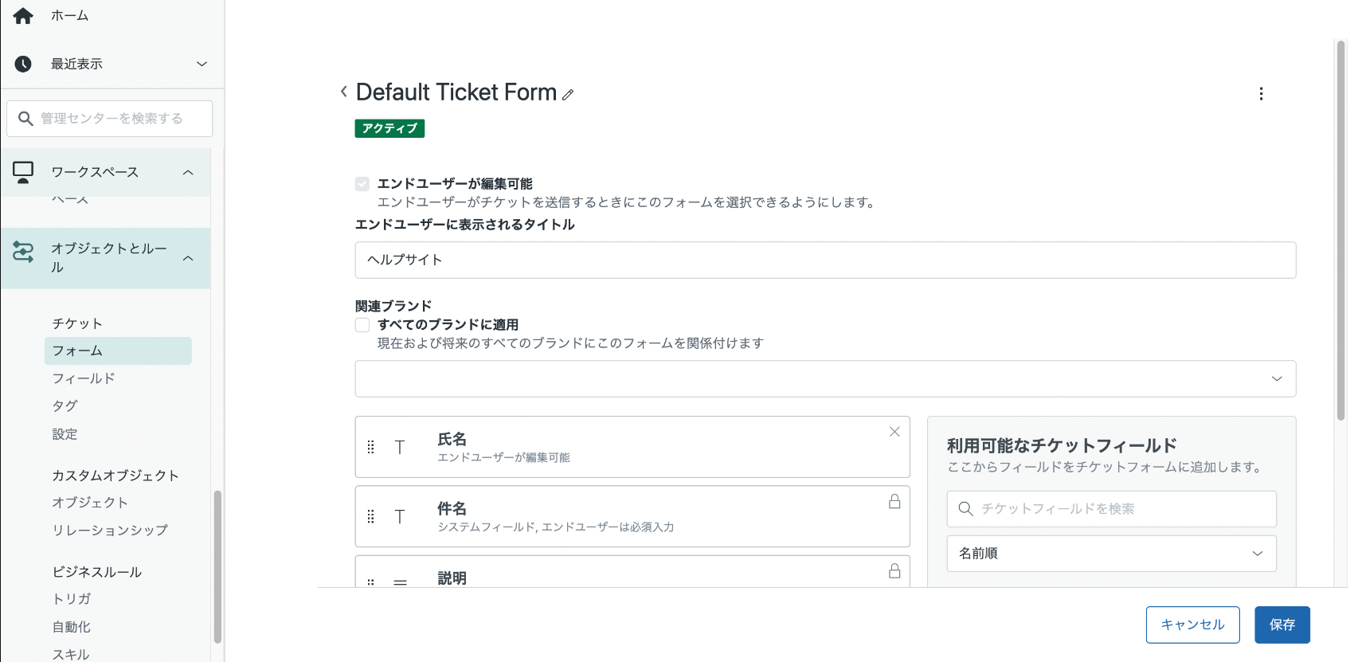
Task: Expand the 最近表示 section
Action: (x=202, y=64)
